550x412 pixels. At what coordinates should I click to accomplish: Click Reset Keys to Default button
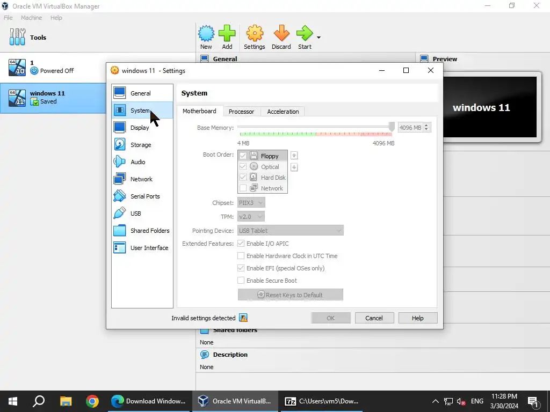(291, 295)
